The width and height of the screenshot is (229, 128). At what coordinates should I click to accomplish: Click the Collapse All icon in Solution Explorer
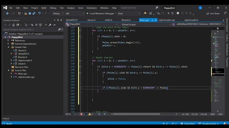(x=36, y=25)
